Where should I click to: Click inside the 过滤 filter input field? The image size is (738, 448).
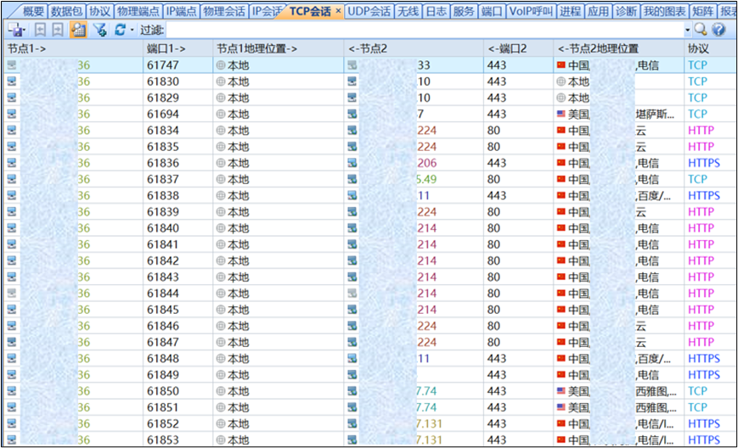coord(424,30)
